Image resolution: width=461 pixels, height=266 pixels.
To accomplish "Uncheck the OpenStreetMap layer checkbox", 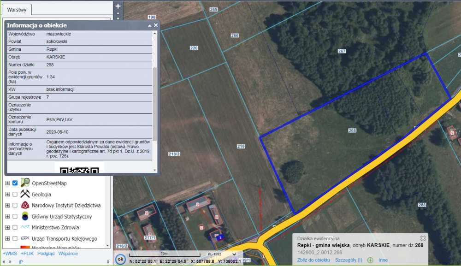I will (15, 183).
